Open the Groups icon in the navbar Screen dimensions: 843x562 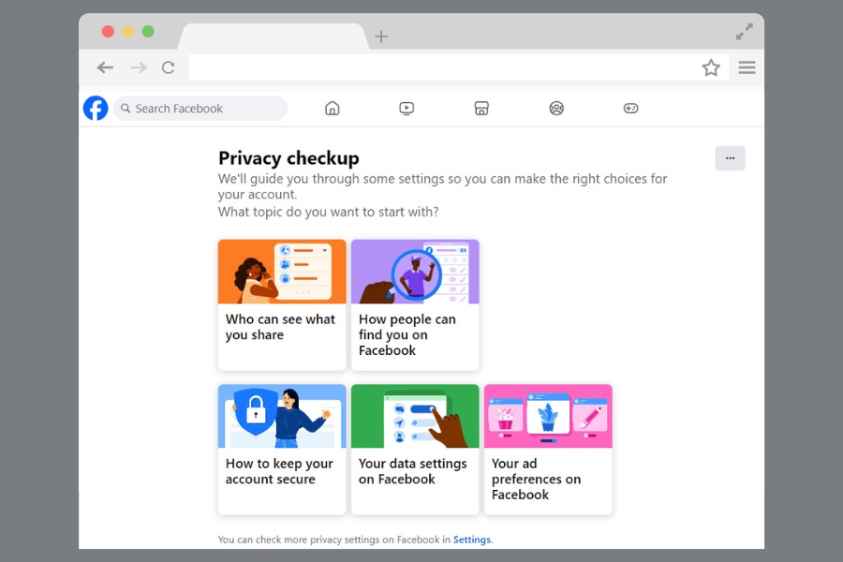pyautogui.click(x=556, y=108)
